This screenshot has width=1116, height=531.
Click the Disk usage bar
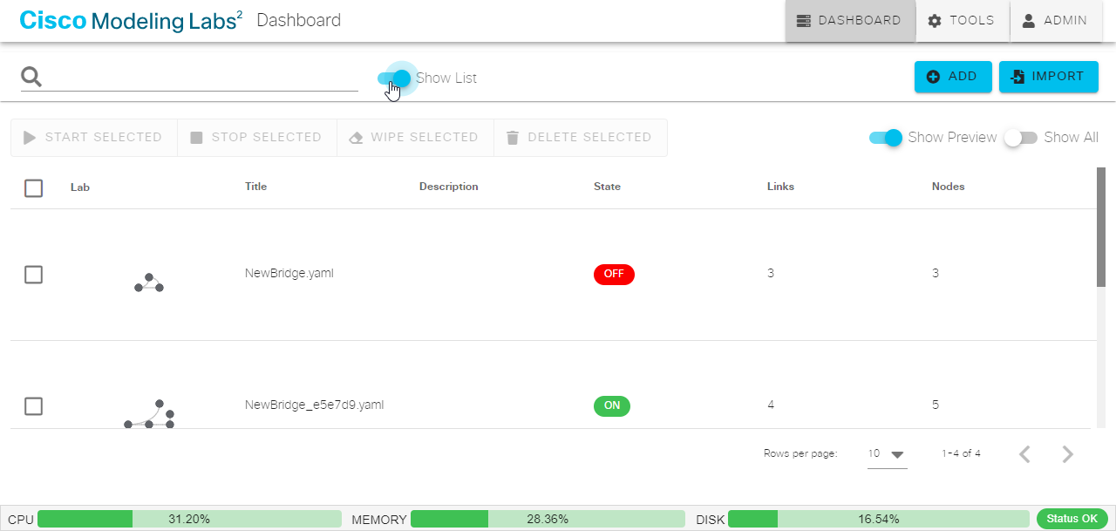(878, 519)
